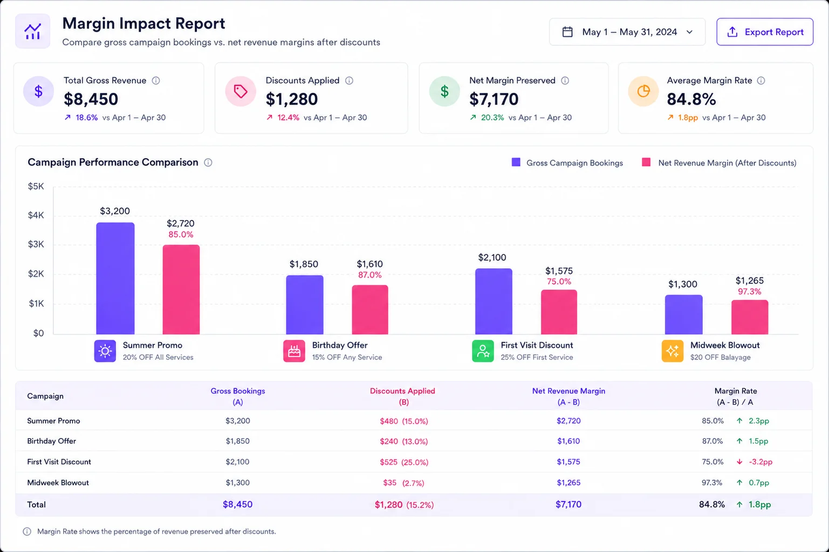Click the $1,280 (15.2%) total discounts cell
829x552 pixels.
[404, 505]
